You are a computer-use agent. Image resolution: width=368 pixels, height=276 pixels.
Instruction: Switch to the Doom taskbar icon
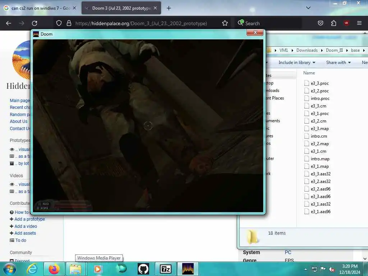coord(188,269)
